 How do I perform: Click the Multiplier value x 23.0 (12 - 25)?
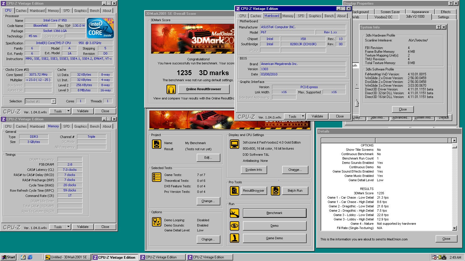[x=38, y=80]
